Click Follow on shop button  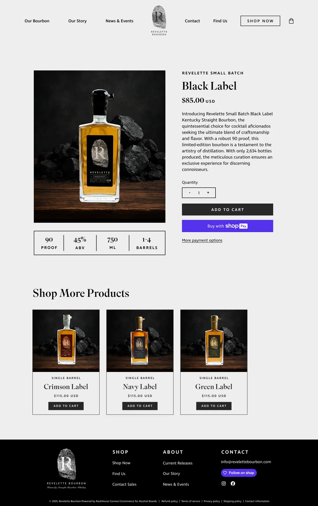coord(239,473)
